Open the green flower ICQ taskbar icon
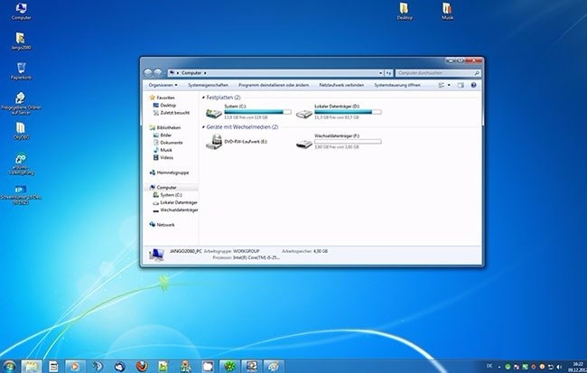Screen dimensions: 587x373 229,367
